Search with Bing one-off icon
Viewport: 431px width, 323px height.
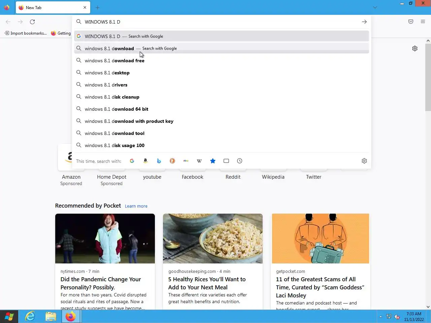(159, 161)
